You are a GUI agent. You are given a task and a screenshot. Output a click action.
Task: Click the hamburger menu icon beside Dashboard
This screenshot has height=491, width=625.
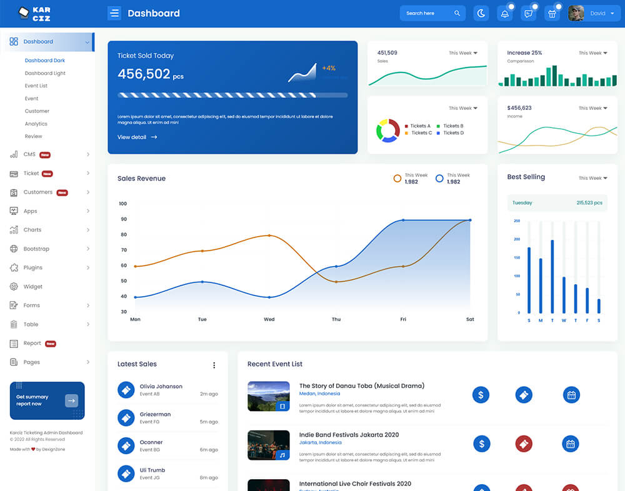tap(114, 13)
